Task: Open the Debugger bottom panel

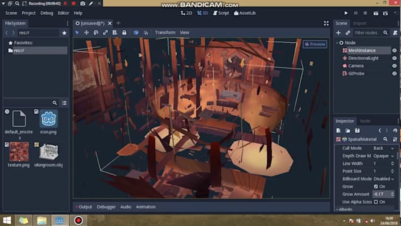Action: (x=106, y=207)
